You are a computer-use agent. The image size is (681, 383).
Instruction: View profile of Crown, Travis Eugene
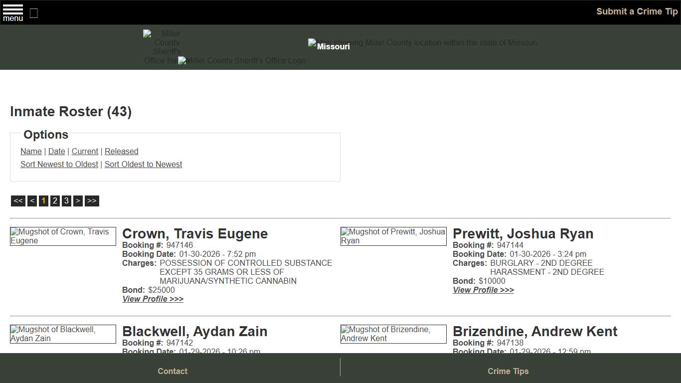pyautogui.click(x=153, y=299)
